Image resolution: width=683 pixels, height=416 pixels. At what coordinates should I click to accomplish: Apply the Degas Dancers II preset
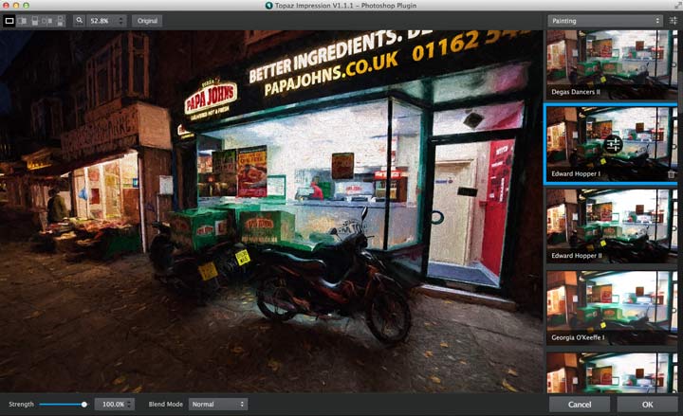[x=610, y=64]
